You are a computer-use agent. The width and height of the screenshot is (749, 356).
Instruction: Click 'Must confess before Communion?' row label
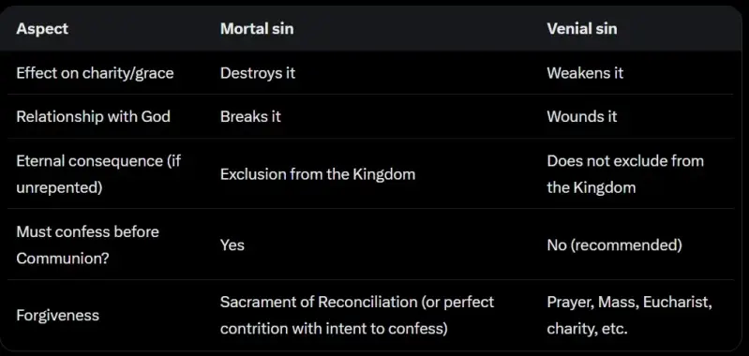click(x=87, y=245)
